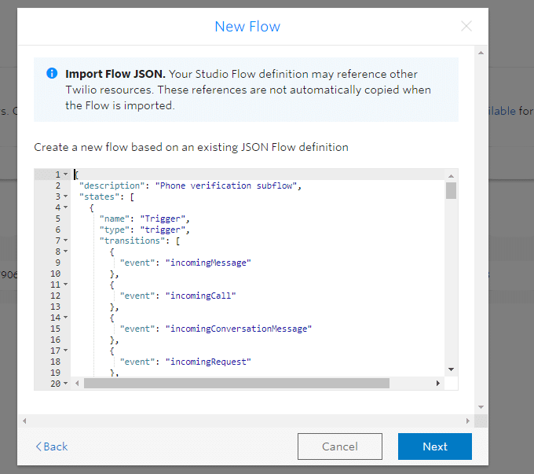534x474 pixels.
Task: Click the blue info icon
Action: tap(52, 73)
